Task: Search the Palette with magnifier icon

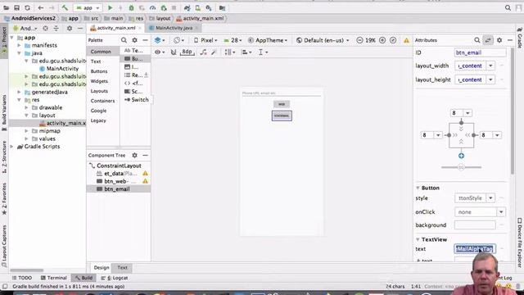Action: (124, 40)
